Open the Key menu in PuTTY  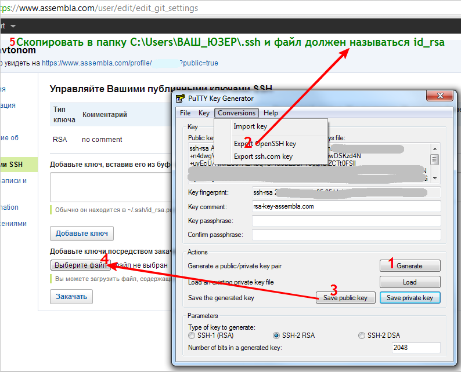click(204, 113)
